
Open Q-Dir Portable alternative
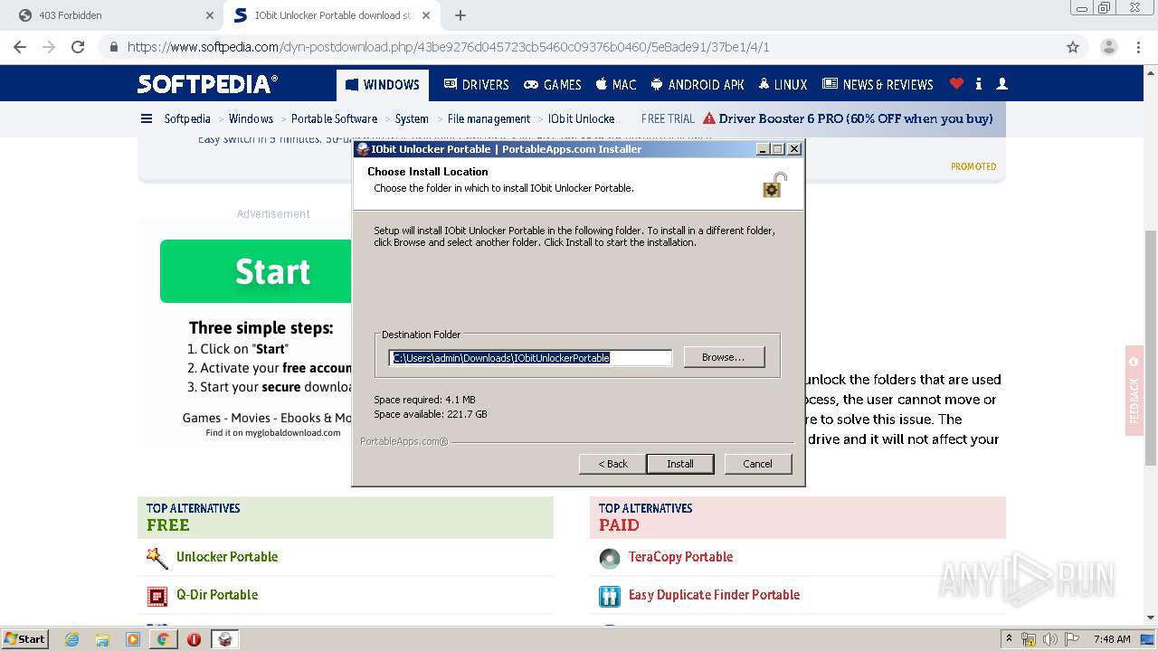click(x=217, y=595)
